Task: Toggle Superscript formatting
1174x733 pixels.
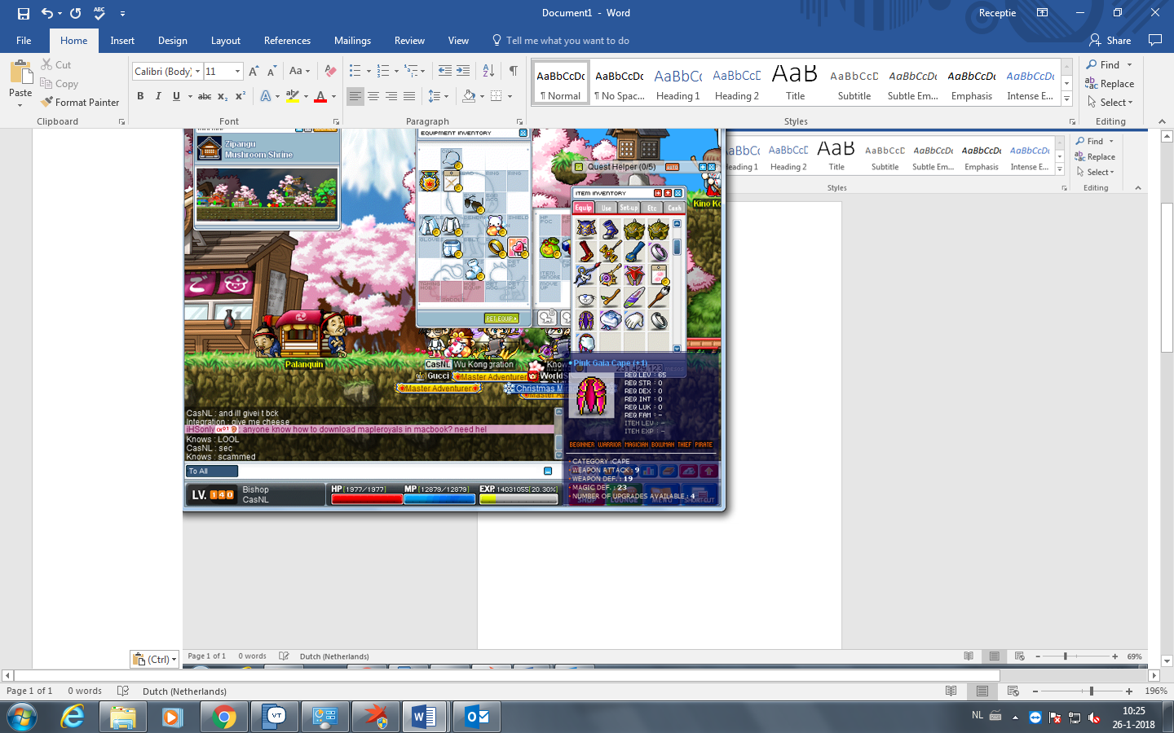Action: click(241, 96)
